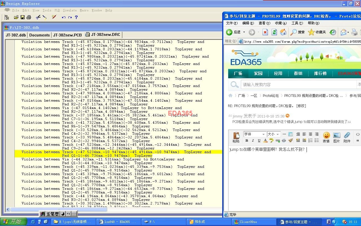Viewport: 361px width, 226px height.
Task: Switch to the 郑永成 taskbar item
Action: point(208,222)
